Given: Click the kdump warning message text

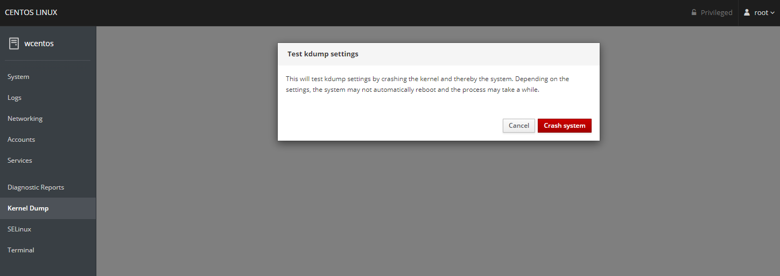Looking at the screenshot, I should click(x=427, y=84).
